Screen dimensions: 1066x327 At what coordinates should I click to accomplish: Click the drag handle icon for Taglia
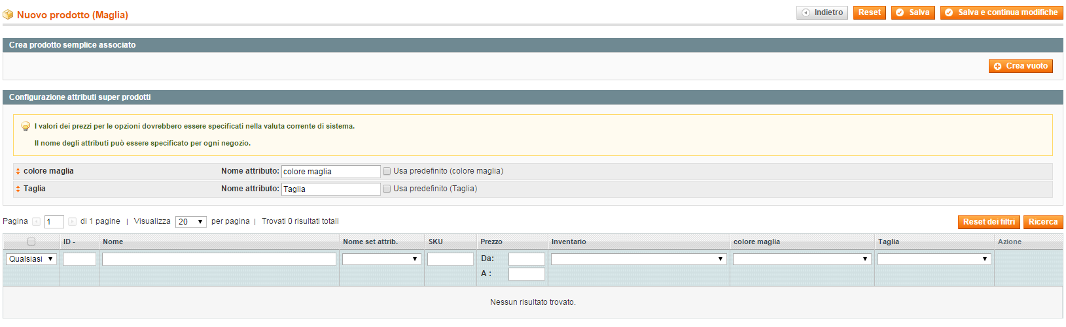coord(18,189)
